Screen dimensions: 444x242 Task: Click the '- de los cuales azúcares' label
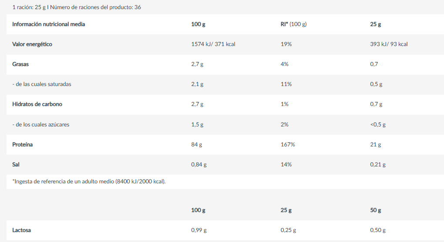41,124
